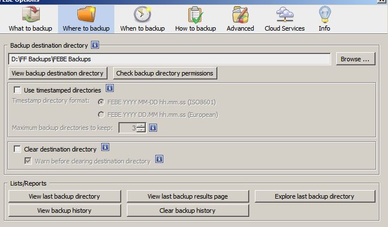Open View backup history
The height and width of the screenshot is (227, 388).
(x=65, y=211)
